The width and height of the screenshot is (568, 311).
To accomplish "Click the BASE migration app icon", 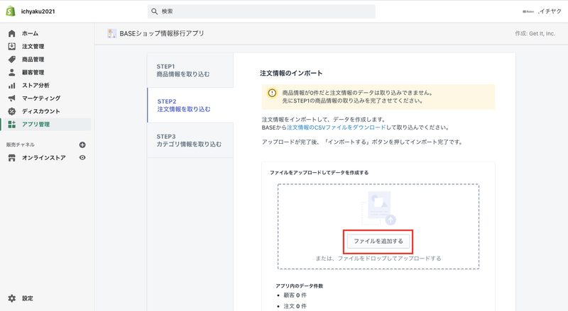I will click(x=112, y=33).
